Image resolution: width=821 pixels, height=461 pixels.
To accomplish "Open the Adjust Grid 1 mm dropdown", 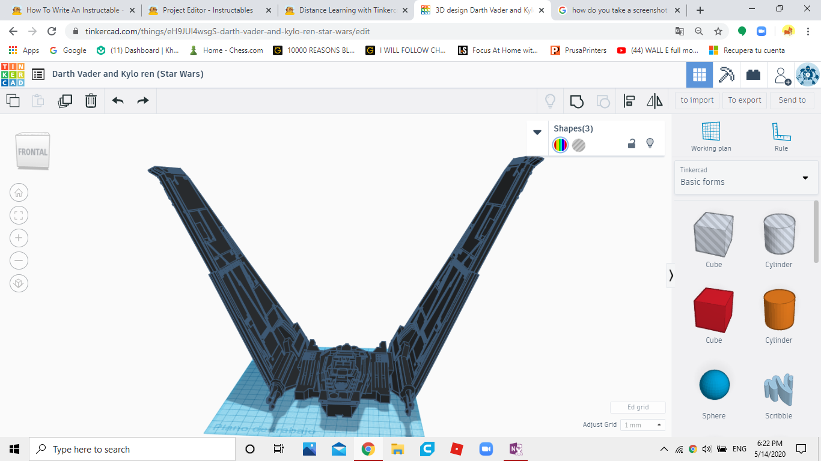I will [643, 424].
